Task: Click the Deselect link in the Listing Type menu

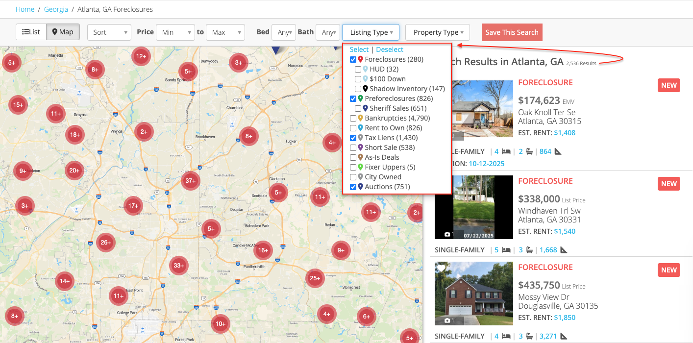Action: (x=390, y=49)
